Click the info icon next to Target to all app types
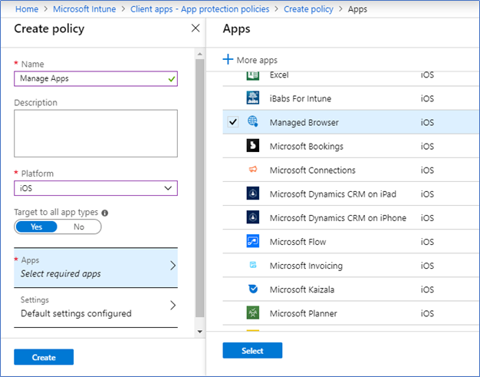The image size is (480, 377). click(105, 213)
